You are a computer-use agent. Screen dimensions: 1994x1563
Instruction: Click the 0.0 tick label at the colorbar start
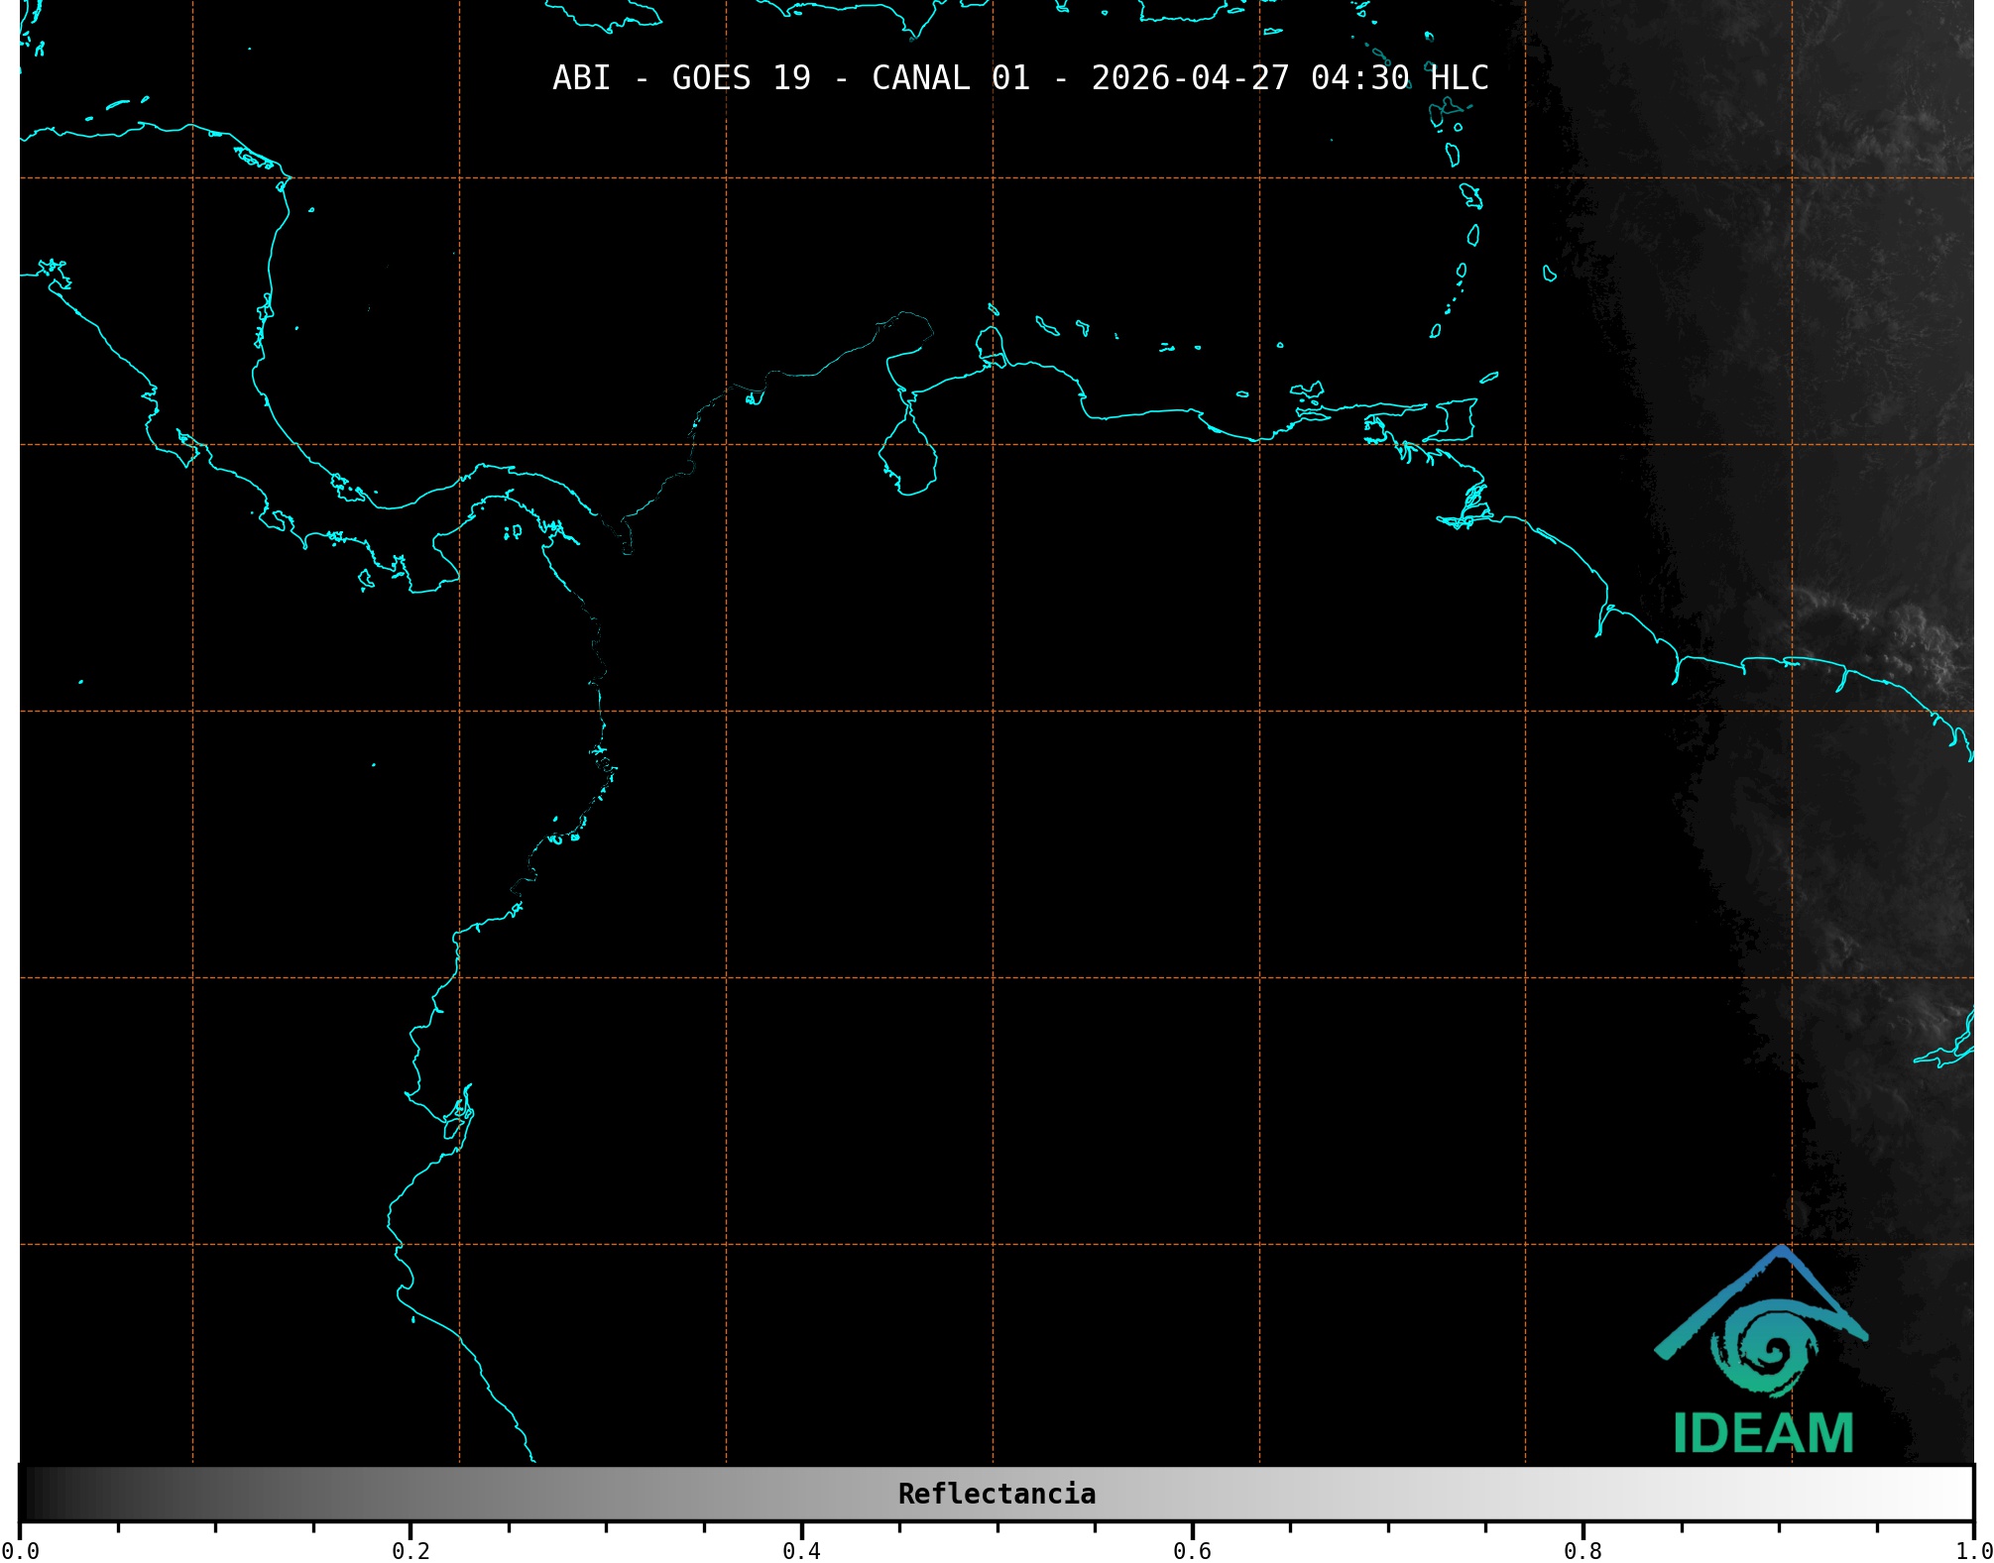click(x=20, y=1550)
